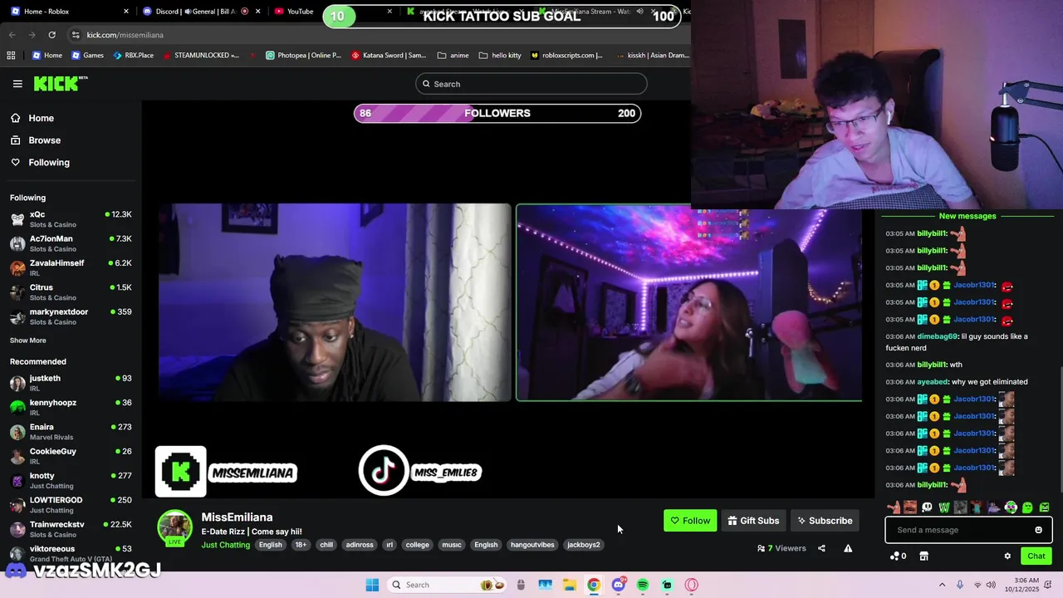Open xQc channel in the Following list
Screen dimensions: 1063x598
click(x=71, y=219)
